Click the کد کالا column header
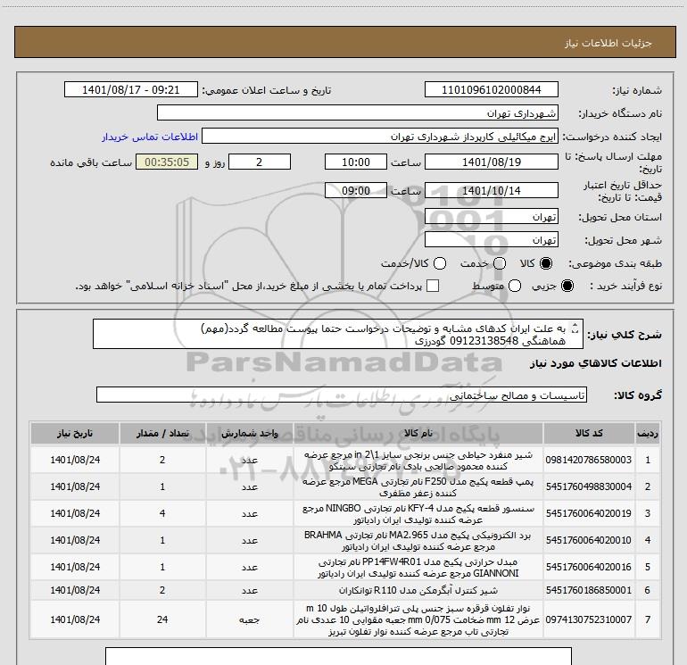 coord(589,433)
